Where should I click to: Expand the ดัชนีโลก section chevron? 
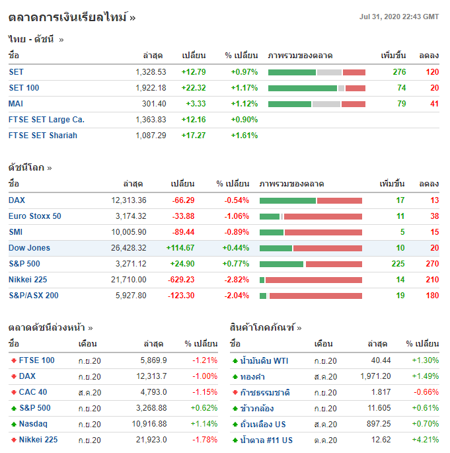pos(50,168)
